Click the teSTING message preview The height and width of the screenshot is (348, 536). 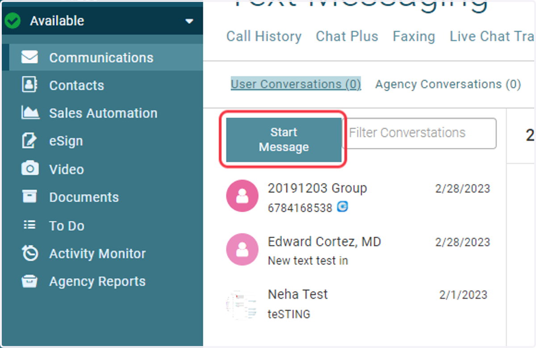click(x=289, y=314)
